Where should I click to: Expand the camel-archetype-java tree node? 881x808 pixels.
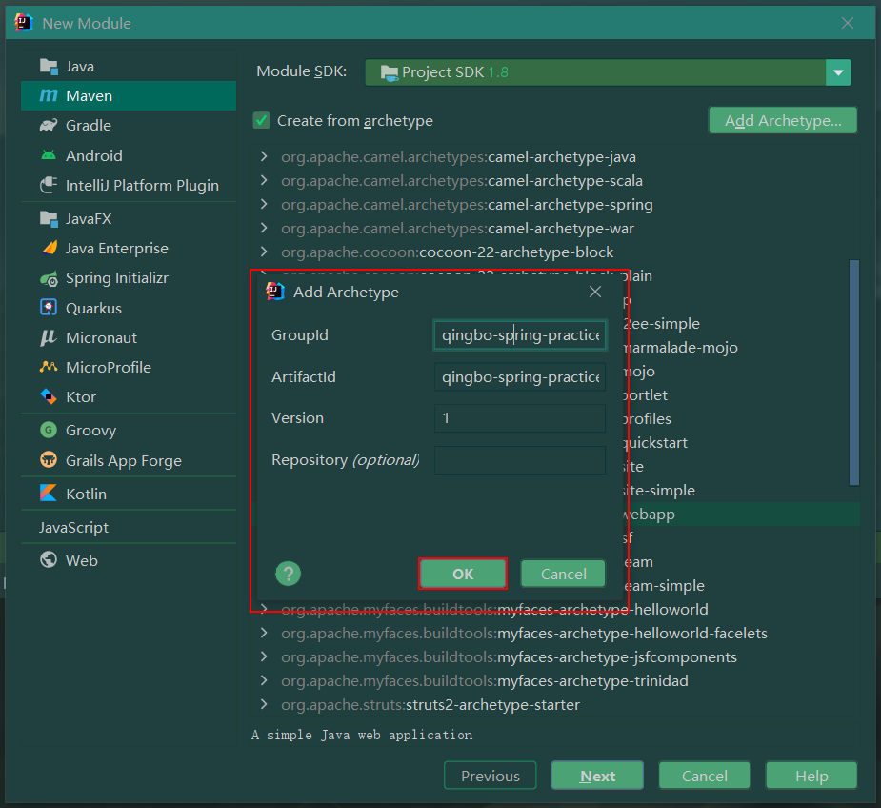coord(265,156)
